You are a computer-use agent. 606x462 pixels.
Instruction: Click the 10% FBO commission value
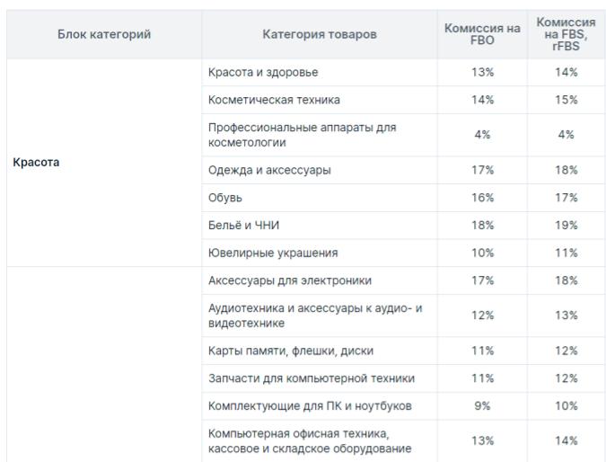pos(482,253)
